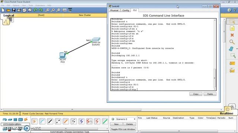This screenshot has width=238, height=133.
Task: Print using the printer toolbar icon
Action: coord(19,10)
